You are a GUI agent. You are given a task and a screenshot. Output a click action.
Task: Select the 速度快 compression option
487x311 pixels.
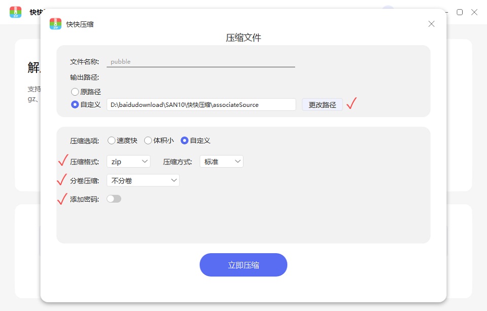click(x=111, y=141)
